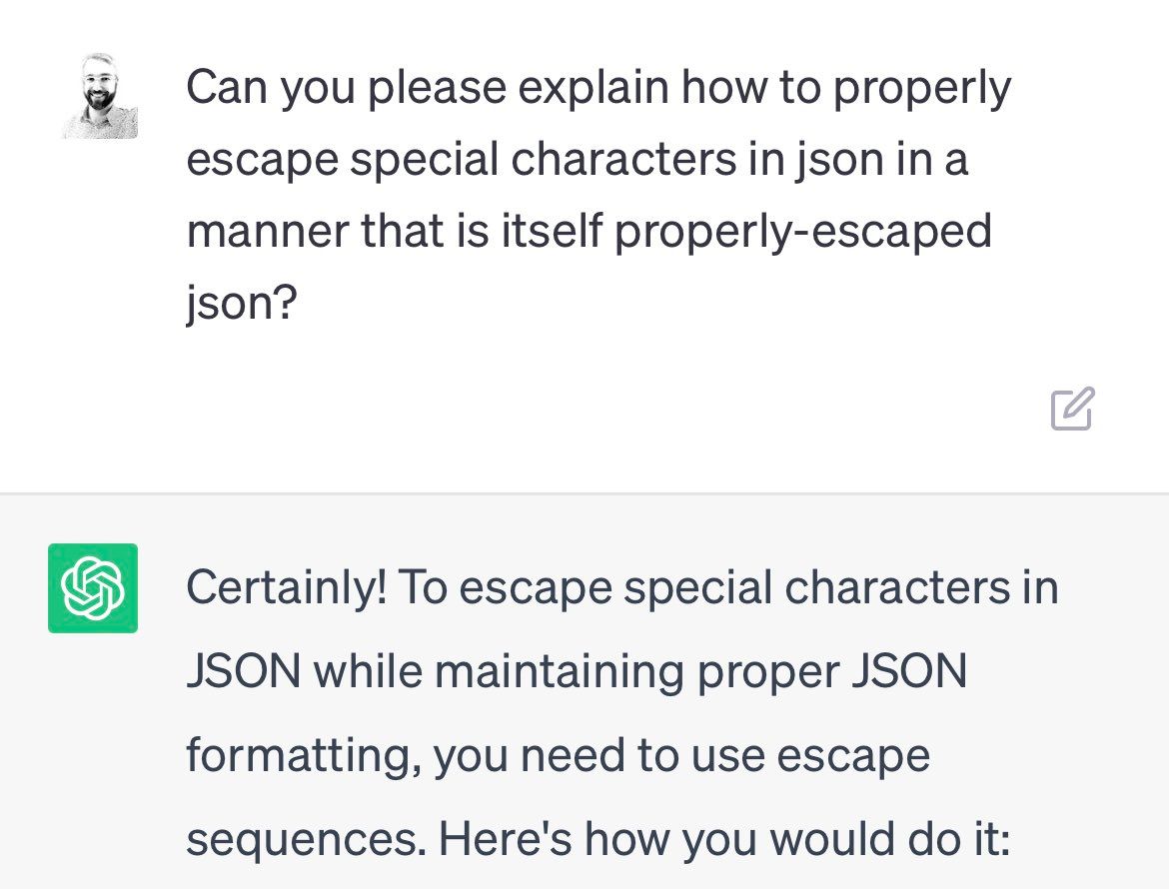The image size is (1169, 889).
Task: Click the edit message pencil icon
Action: click(x=1072, y=410)
